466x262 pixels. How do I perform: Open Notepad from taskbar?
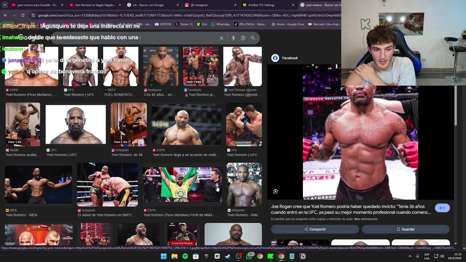coord(292,256)
